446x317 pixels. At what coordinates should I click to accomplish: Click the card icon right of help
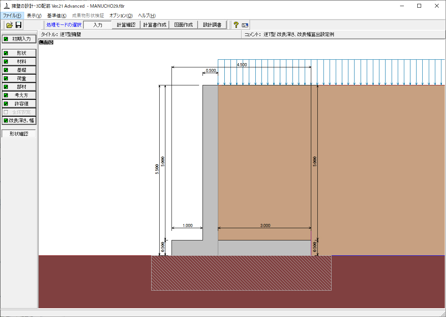click(x=245, y=25)
